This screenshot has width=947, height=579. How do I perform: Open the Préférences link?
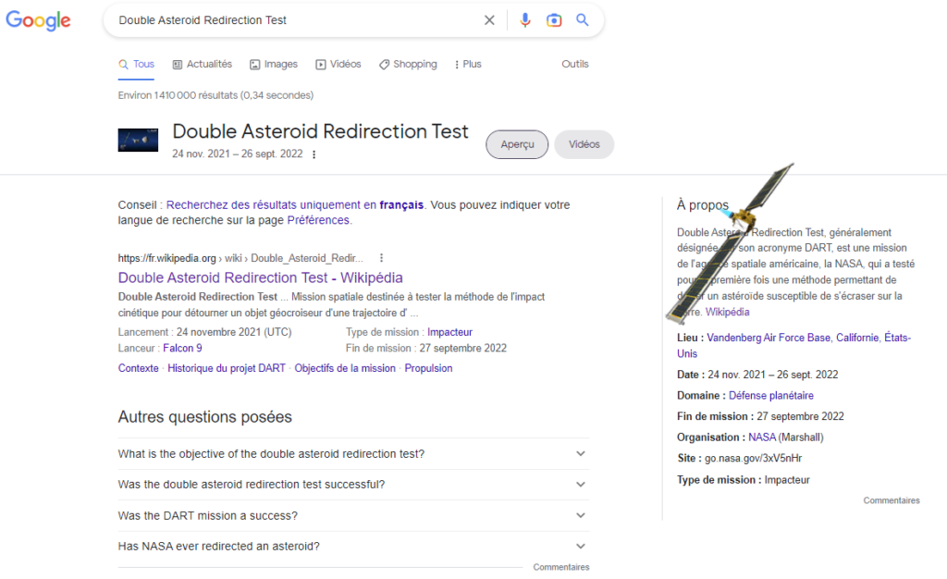click(318, 220)
